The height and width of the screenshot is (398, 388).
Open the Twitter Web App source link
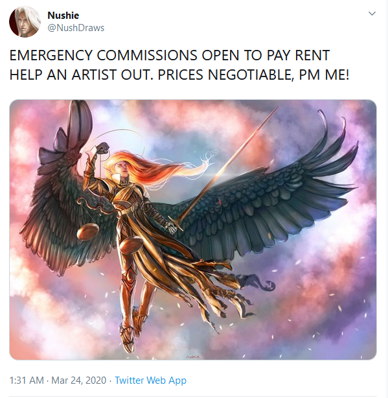pyautogui.click(x=150, y=380)
